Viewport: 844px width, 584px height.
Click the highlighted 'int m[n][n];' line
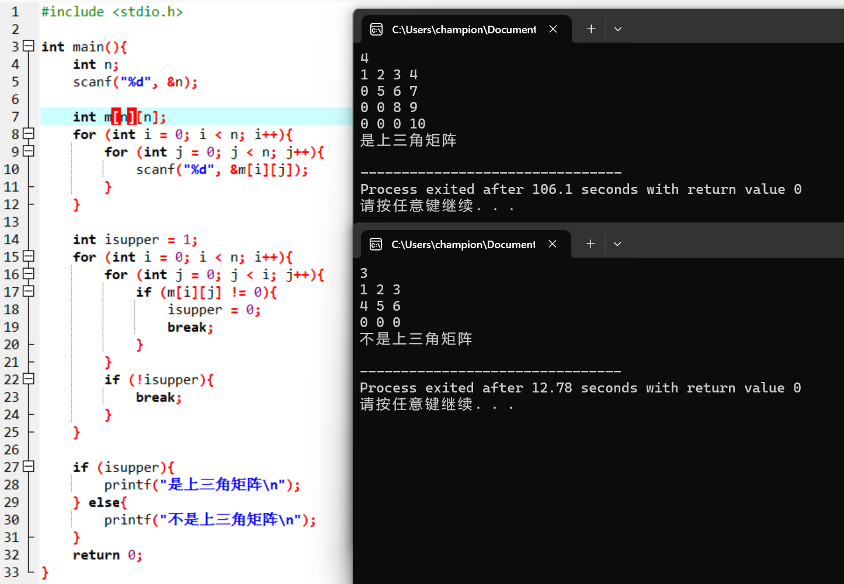(x=119, y=117)
